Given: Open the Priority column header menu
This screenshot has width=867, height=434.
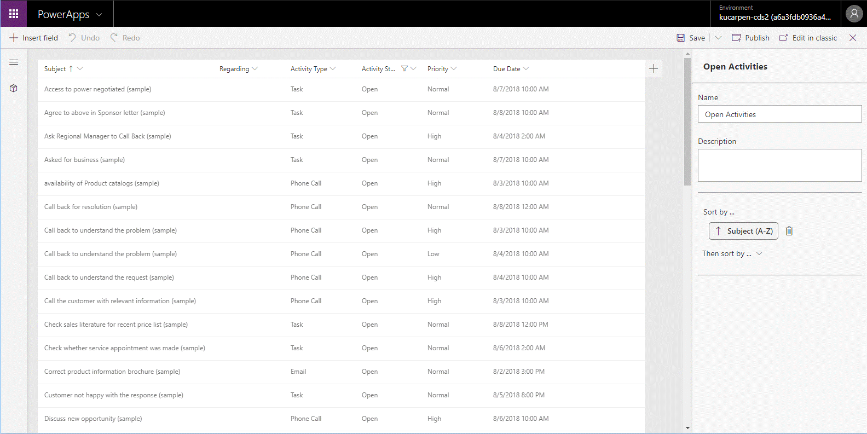Looking at the screenshot, I should [442, 69].
